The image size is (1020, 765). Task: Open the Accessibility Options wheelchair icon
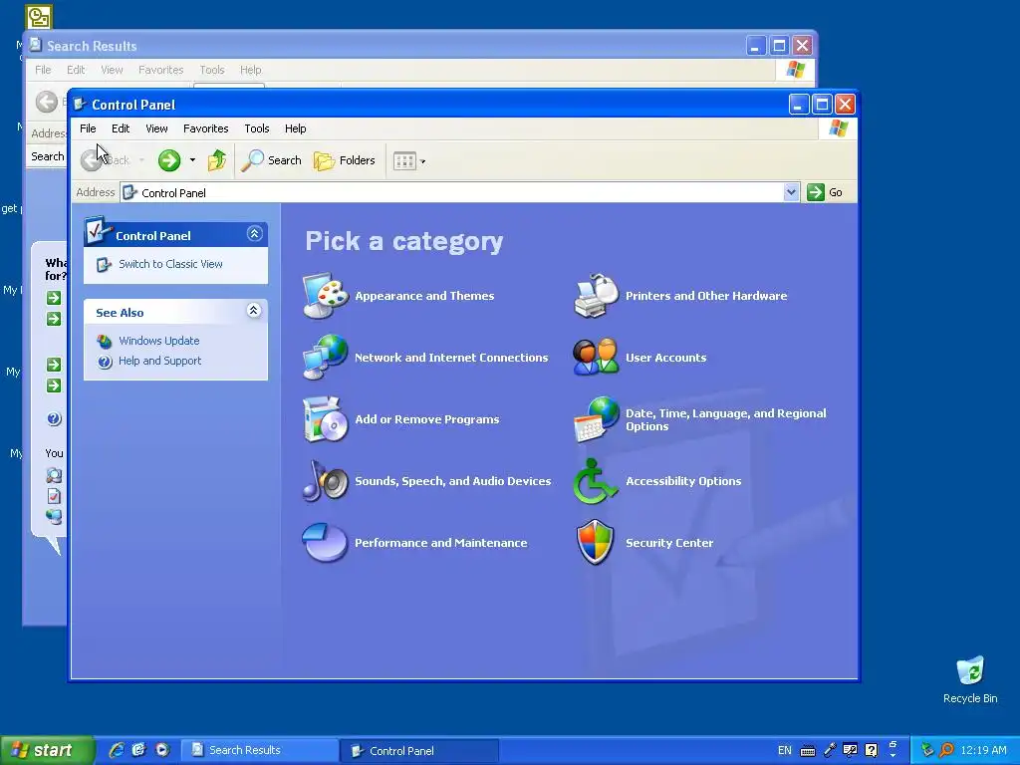point(595,481)
